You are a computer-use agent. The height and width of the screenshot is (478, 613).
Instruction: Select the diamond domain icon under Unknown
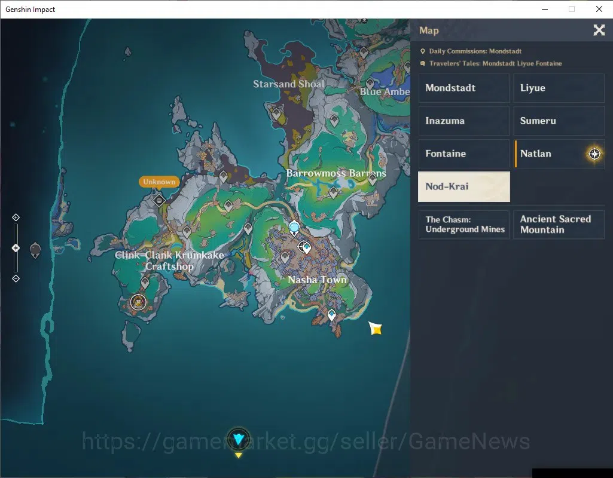(x=159, y=200)
